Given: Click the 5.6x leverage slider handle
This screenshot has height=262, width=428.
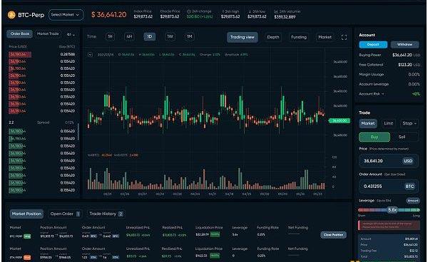Looking at the screenshot, I should coord(392,210).
